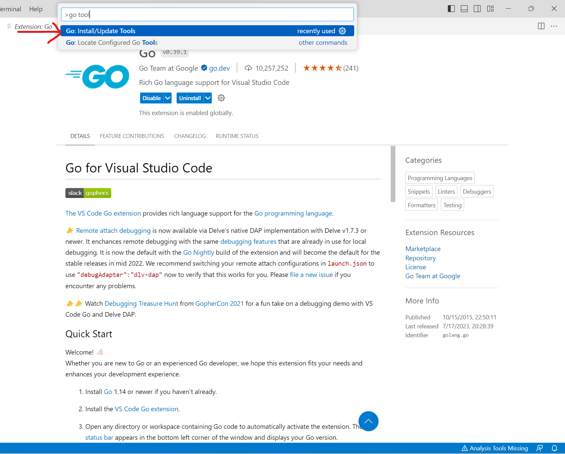This screenshot has width=565, height=454.
Task: Click verified publisher badge icon
Action: click(x=204, y=68)
